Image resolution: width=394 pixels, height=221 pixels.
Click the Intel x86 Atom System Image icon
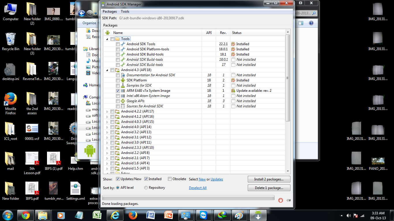coord(123,96)
